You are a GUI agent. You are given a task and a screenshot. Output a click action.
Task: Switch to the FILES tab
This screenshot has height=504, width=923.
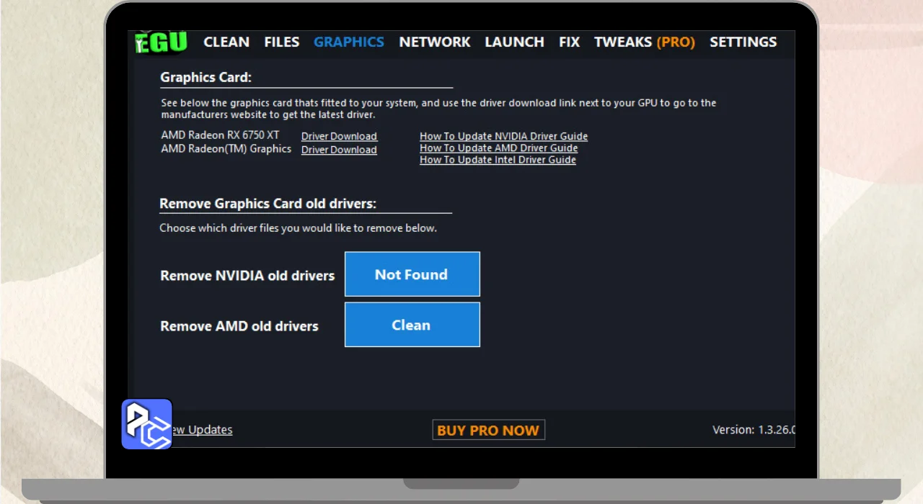pyautogui.click(x=281, y=42)
